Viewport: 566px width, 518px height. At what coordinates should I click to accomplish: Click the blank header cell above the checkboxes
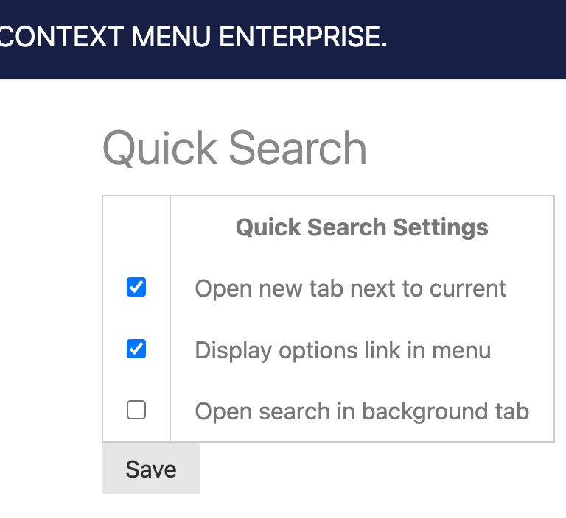[x=136, y=227]
